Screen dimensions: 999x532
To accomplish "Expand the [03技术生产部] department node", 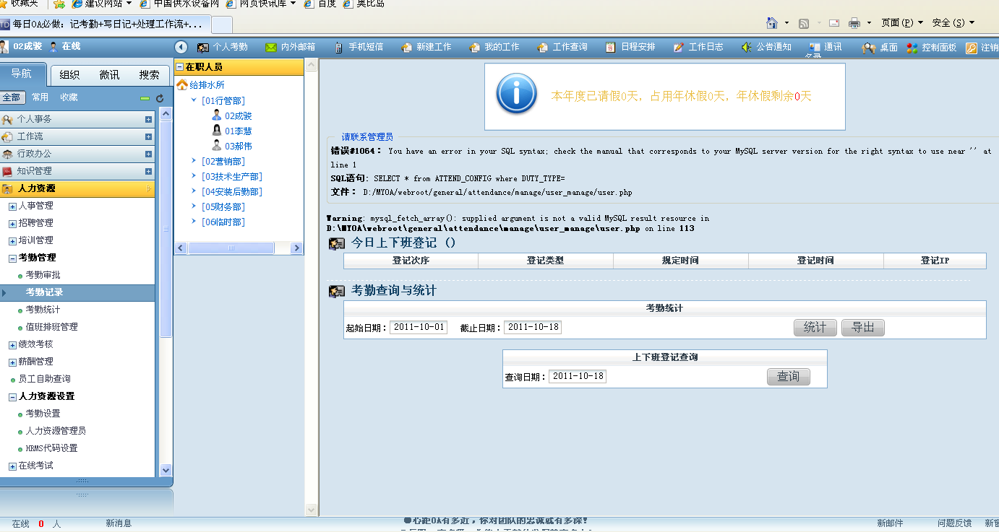I will point(194,176).
